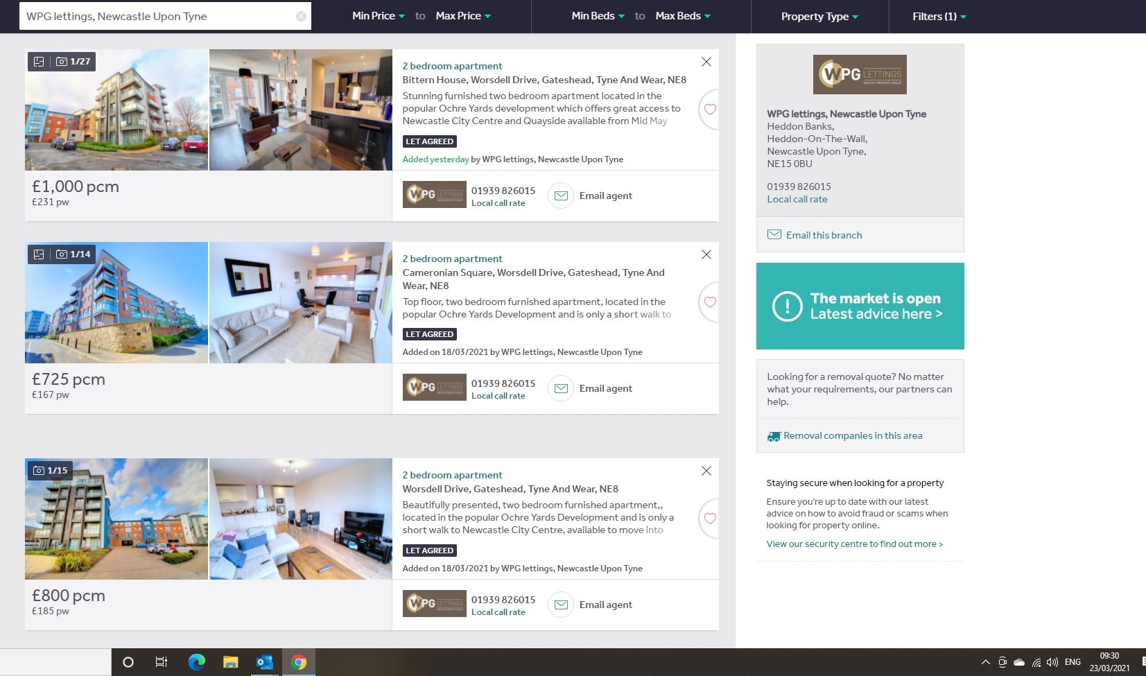Click email envelope icon for £800 pcm listing

[562, 605]
